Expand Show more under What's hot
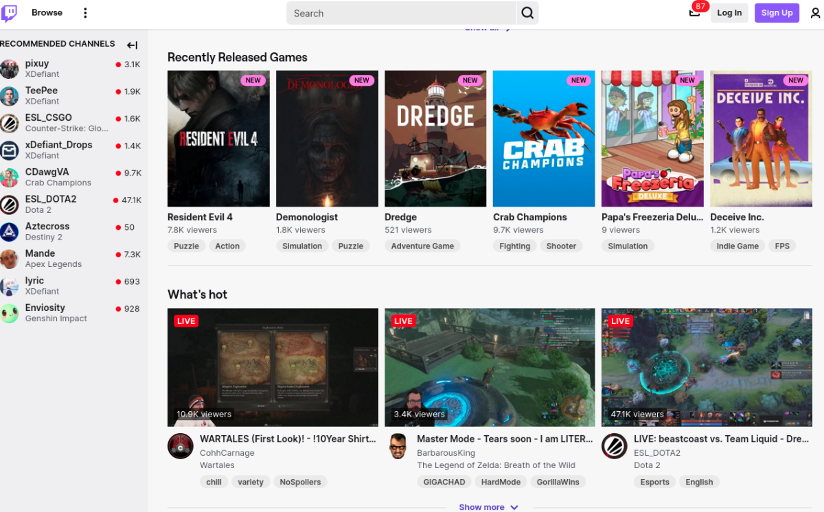The width and height of the screenshot is (824, 512). [488, 507]
